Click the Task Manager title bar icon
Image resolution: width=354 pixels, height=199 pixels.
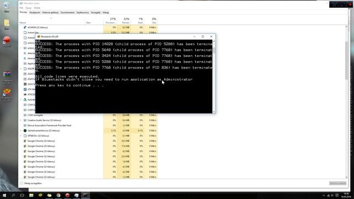pos(21,3)
